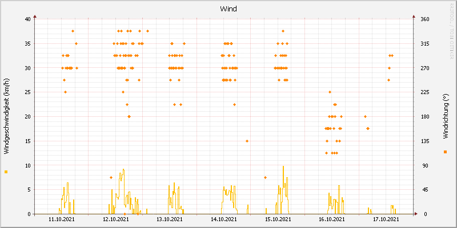The width and height of the screenshot is (457, 228).
Task: Click the tallest wind speed peak on 15.10.2021
Action: (x=283, y=166)
